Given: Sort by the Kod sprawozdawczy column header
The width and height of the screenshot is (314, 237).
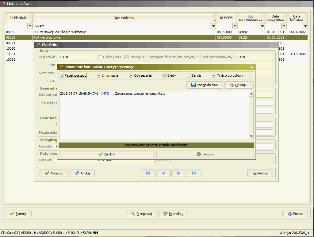Looking at the screenshot, I should pyautogui.click(x=251, y=18).
